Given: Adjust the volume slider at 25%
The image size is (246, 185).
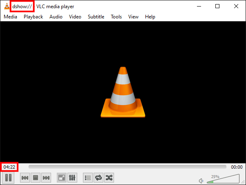Looking at the screenshot, I should coord(223,179).
